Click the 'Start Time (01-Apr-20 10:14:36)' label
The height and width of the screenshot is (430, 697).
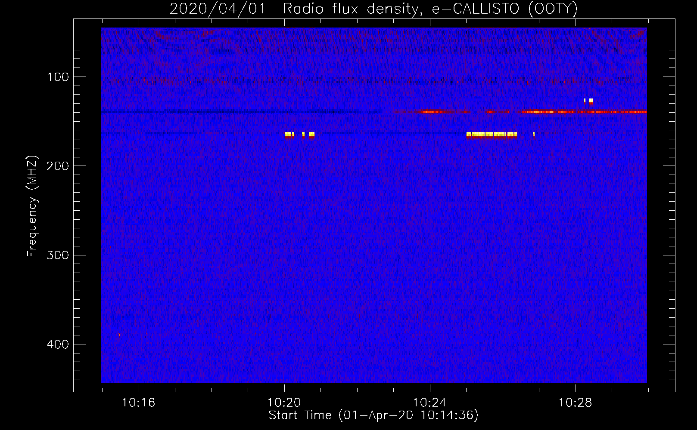pos(373,415)
